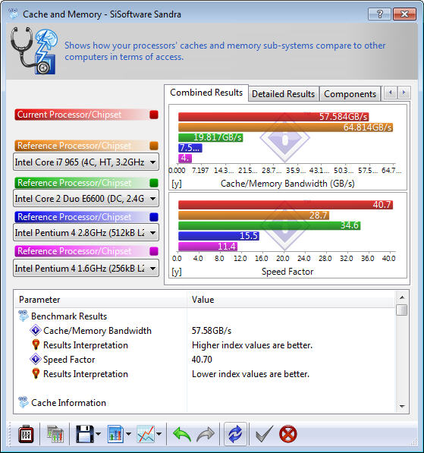Click the results list scroll-down arrow

(402, 407)
